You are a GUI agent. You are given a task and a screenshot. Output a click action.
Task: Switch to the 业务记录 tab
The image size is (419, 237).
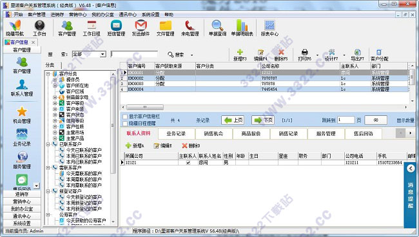point(176,133)
